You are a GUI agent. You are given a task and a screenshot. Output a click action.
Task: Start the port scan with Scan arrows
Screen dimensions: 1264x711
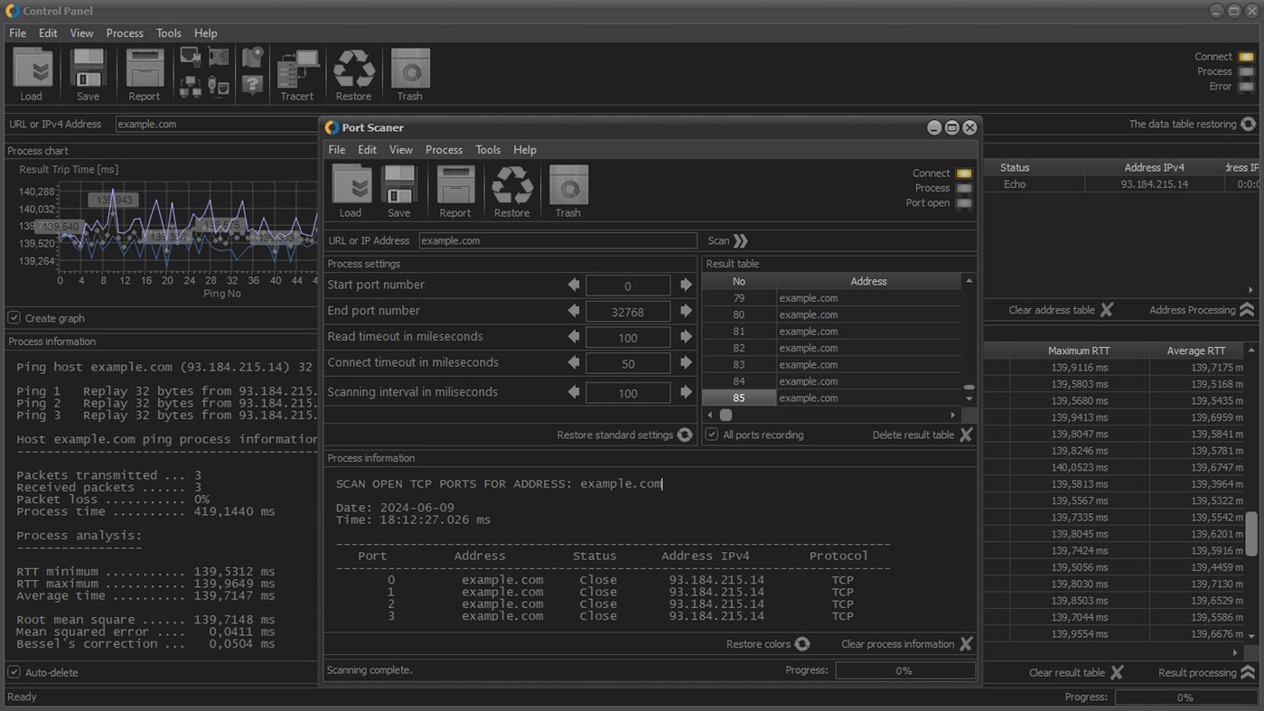click(x=740, y=241)
